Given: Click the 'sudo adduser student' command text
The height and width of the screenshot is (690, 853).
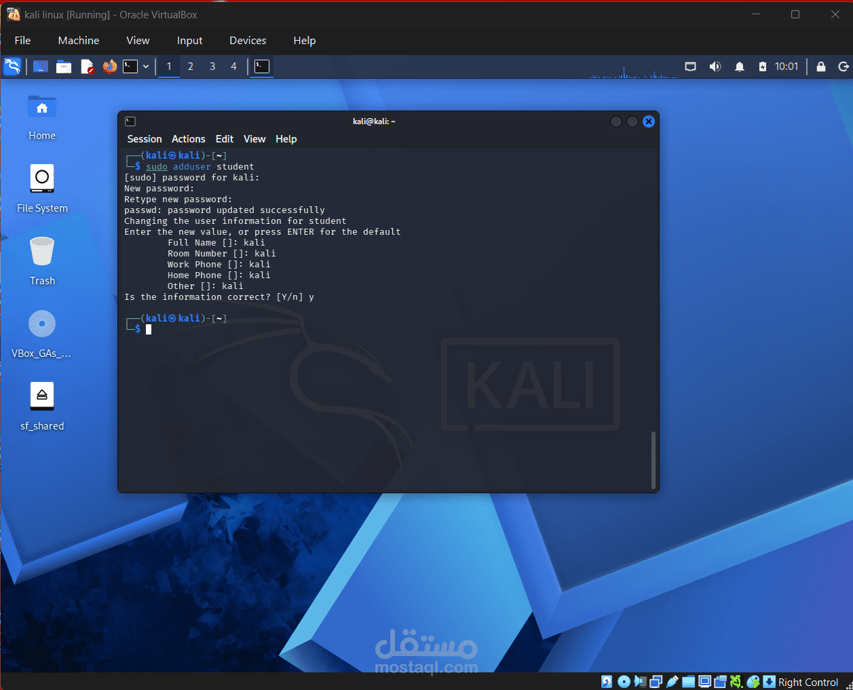Looking at the screenshot, I should [200, 167].
